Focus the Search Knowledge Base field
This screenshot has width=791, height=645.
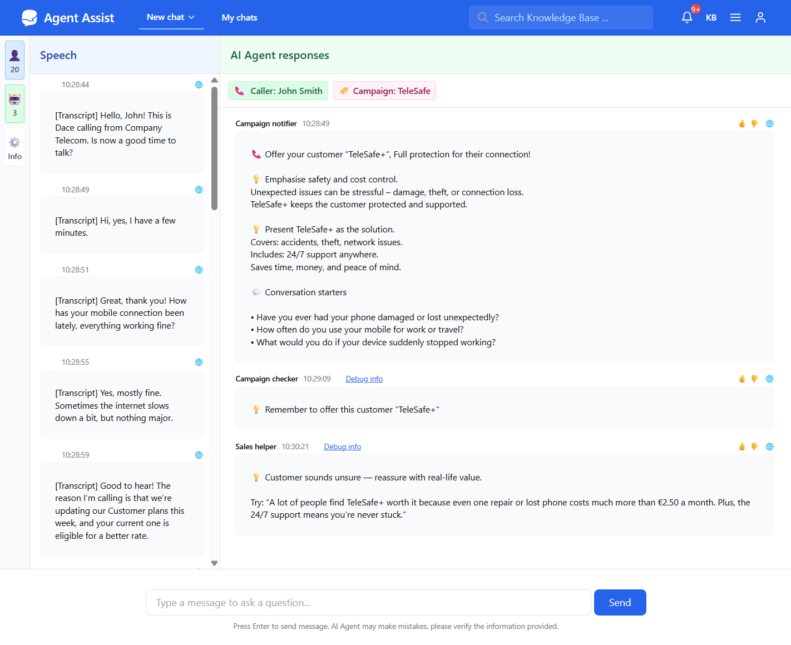click(x=561, y=18)
